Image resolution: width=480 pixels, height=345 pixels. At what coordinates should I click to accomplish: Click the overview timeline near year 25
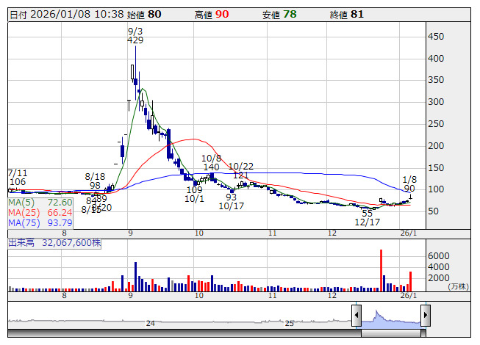click(x=290, y=323)
